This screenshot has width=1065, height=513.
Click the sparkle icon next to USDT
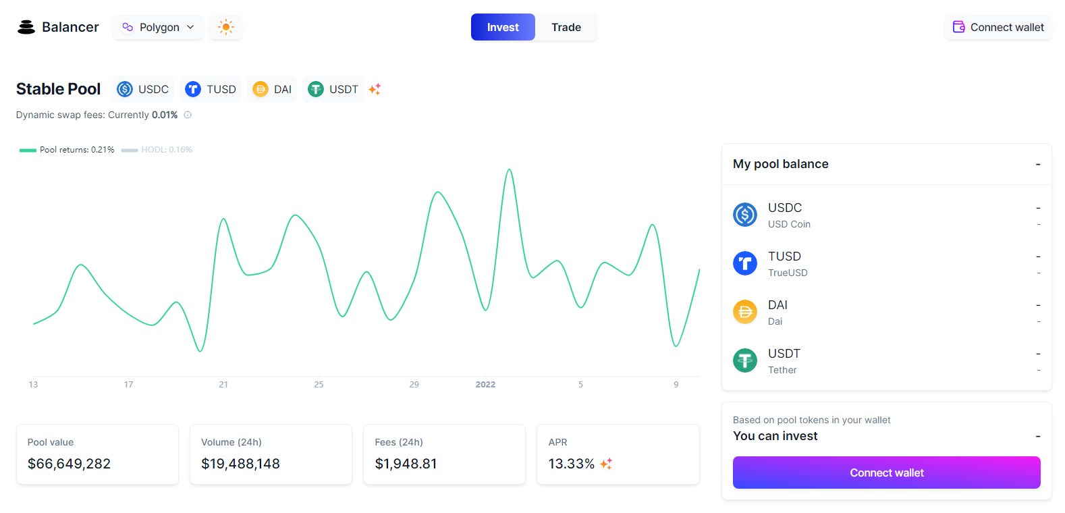[375, 89]
